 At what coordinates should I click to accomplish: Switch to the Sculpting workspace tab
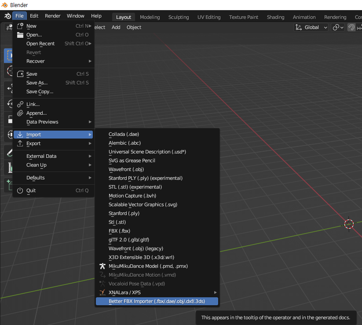179,17
